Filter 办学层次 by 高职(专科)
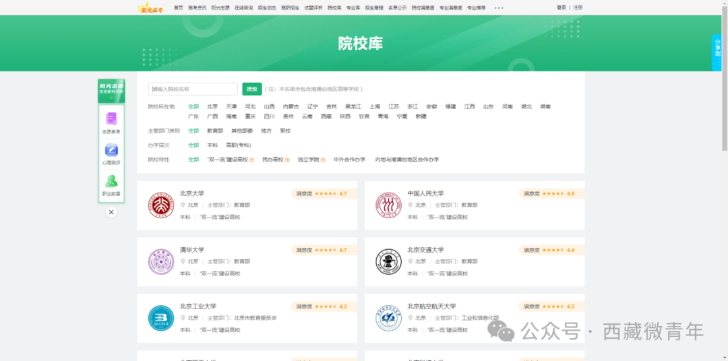728x361 pixels. pyautogui.click(x=239, y=145)
